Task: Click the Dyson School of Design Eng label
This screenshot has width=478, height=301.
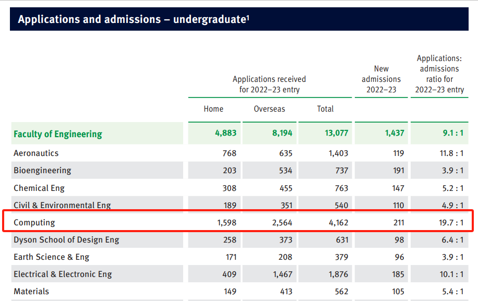Action: (66, 240)
